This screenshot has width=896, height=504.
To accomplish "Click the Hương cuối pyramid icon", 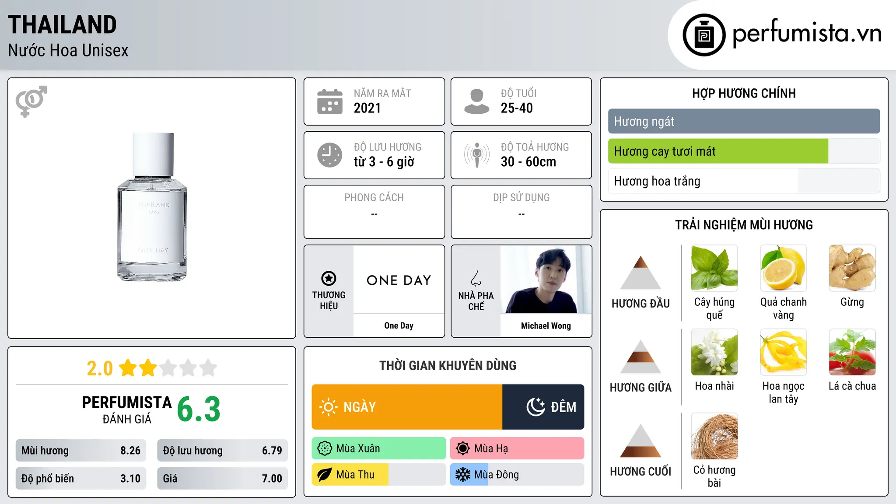I will (640, 440).
